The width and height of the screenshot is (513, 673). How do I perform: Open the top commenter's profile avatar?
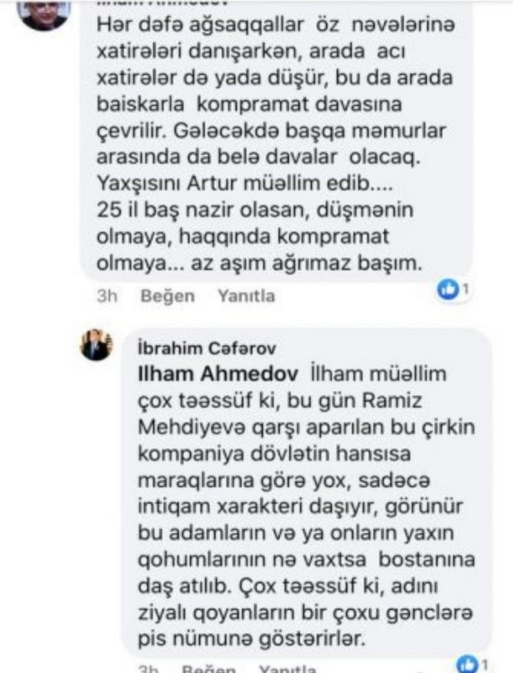coord(44,13)
